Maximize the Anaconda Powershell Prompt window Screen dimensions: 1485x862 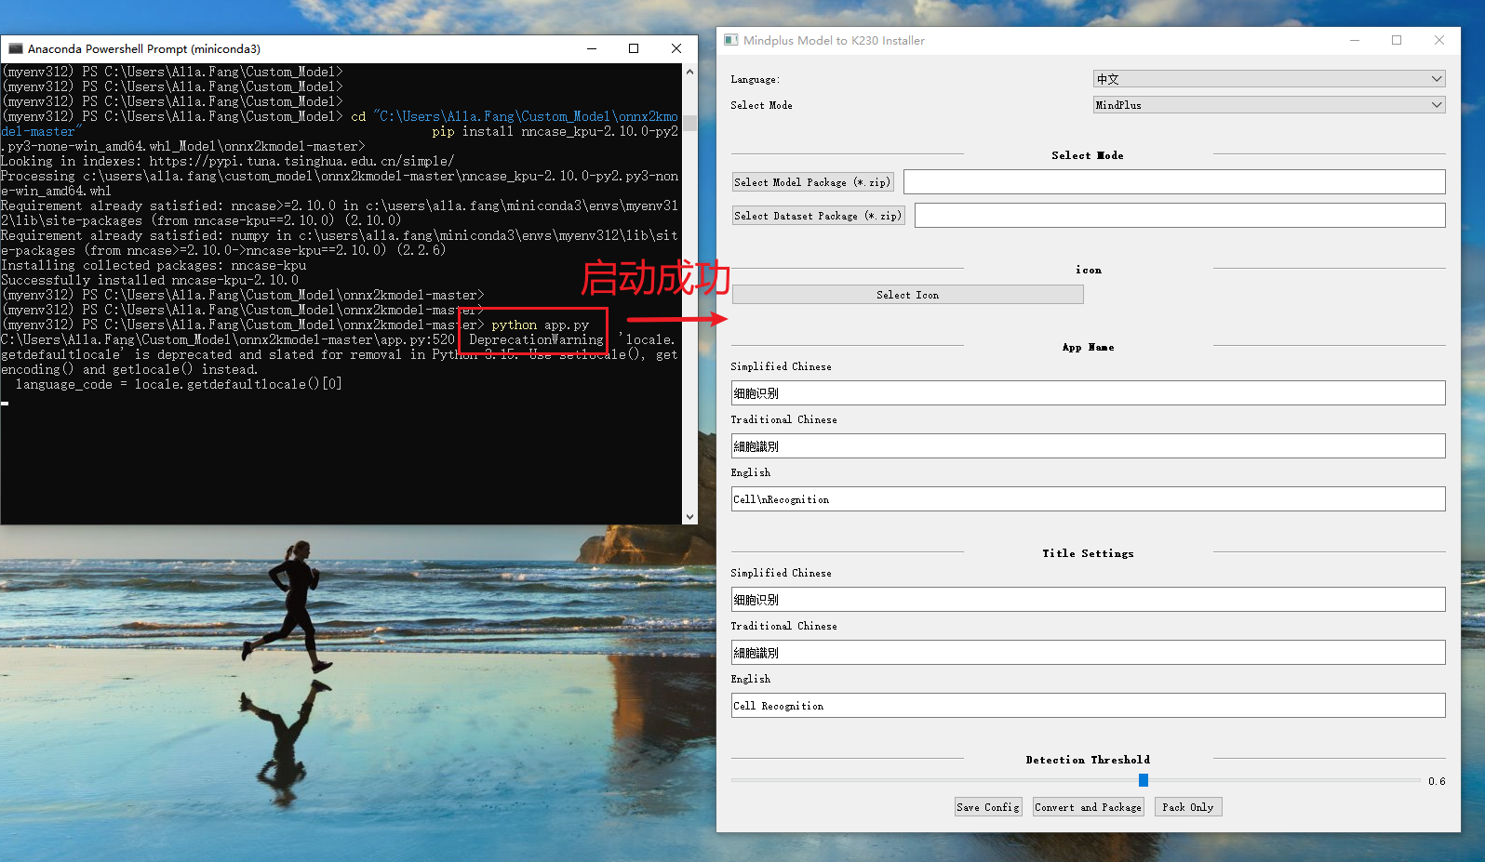pos(634,48)
